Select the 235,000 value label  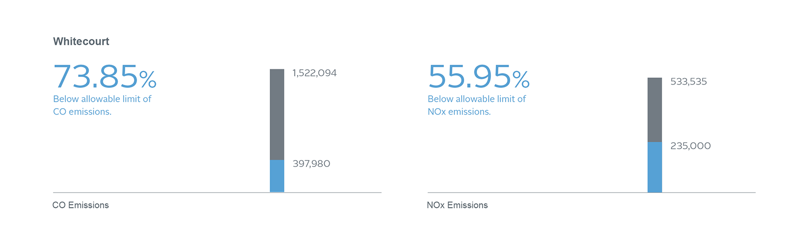coord(691,146)
